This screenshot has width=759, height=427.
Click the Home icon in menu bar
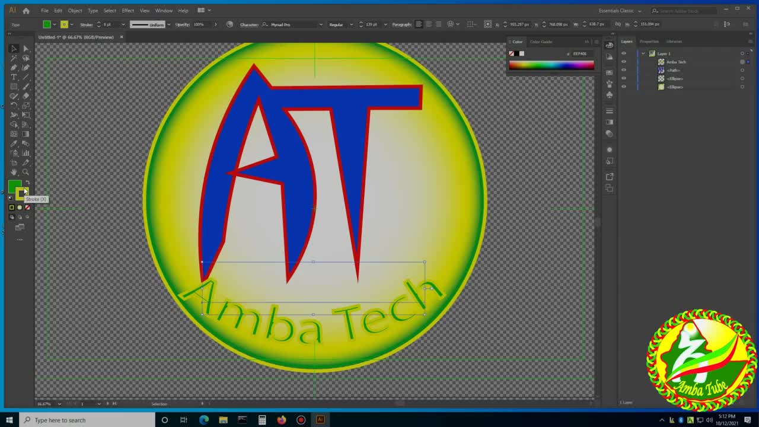(25, 11)
